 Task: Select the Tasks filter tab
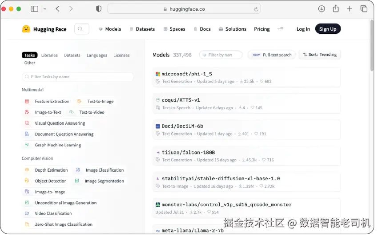[x=30, y=55]
